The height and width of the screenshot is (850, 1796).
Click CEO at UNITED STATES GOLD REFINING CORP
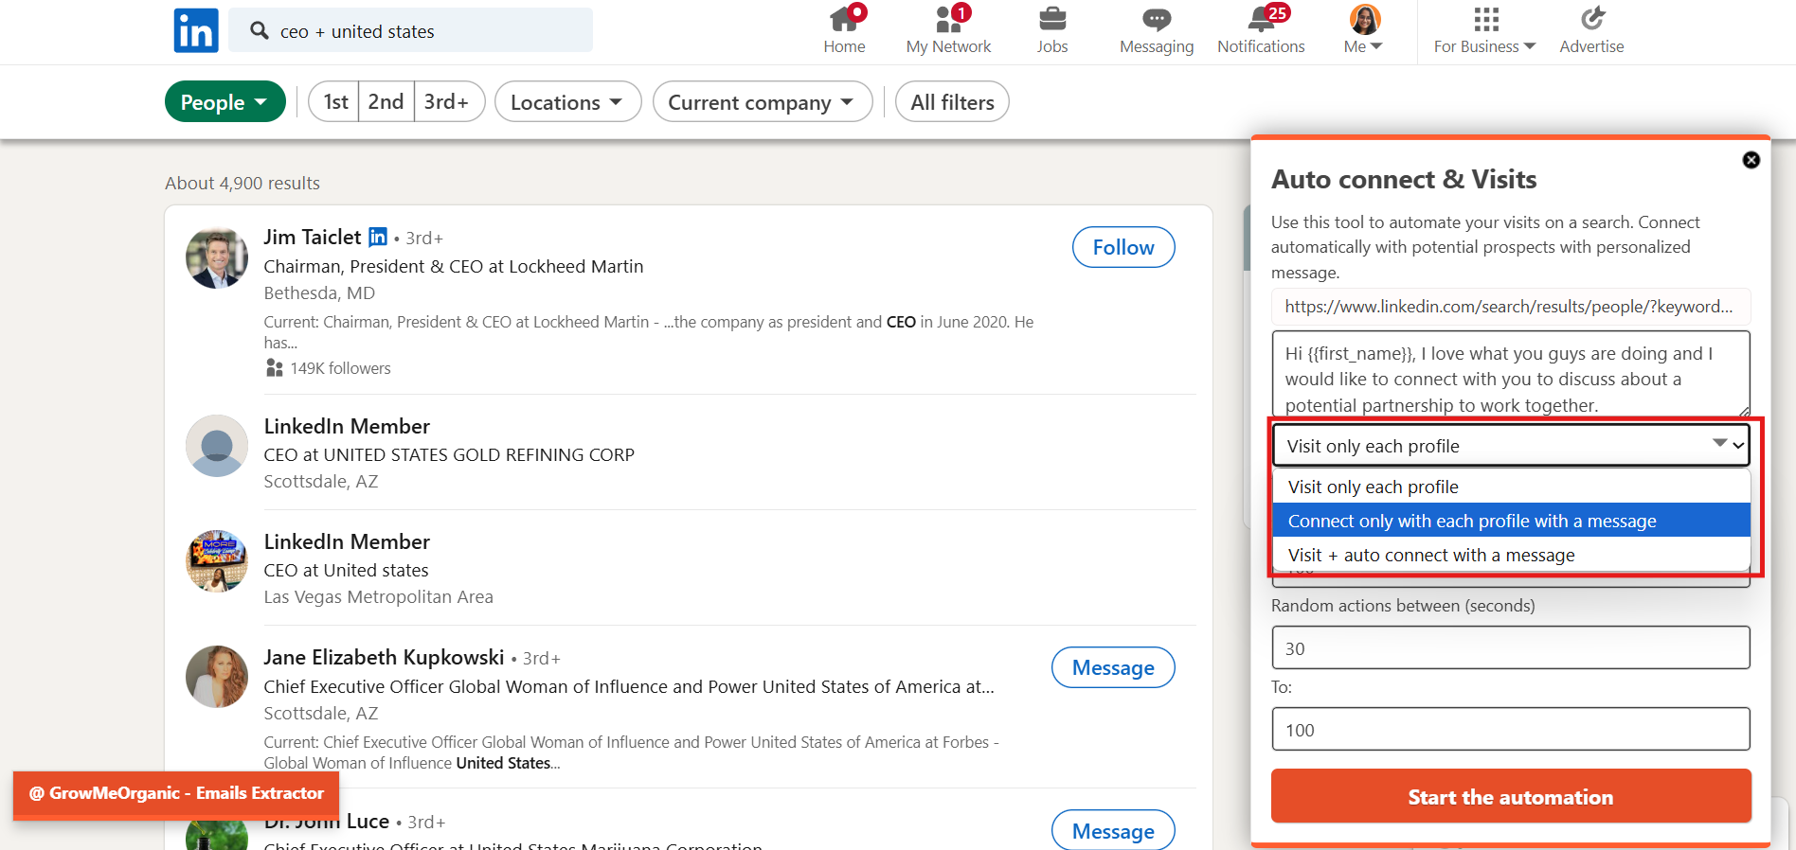pyautogui.click(x=449, y=454)
